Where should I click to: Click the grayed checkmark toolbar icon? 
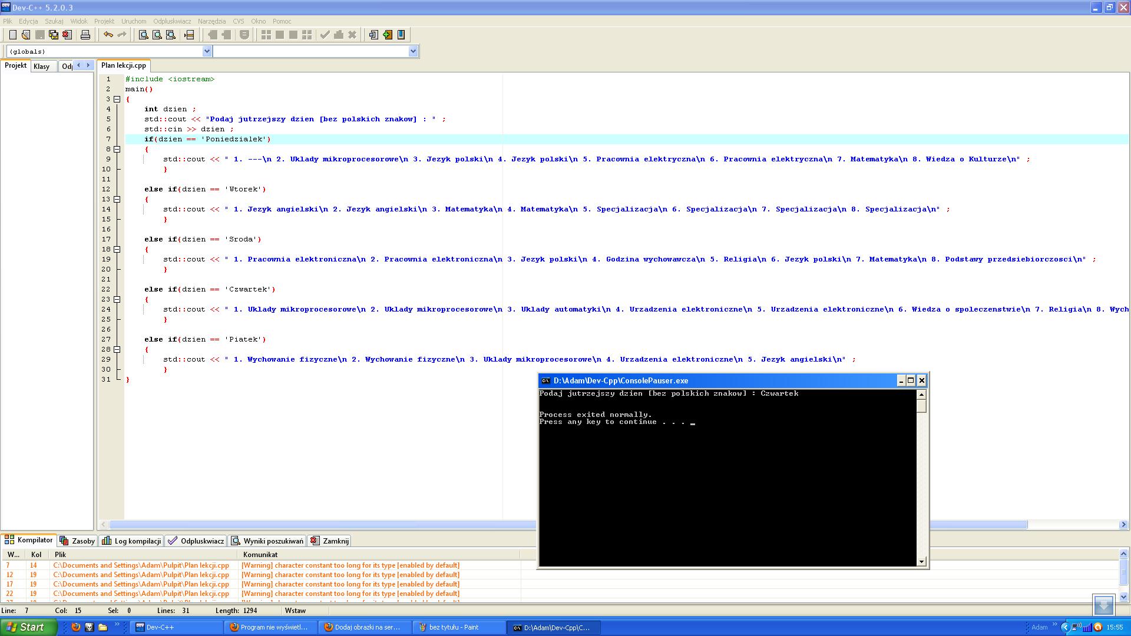pos(325,35)
